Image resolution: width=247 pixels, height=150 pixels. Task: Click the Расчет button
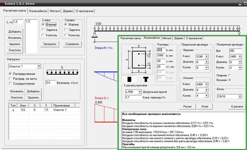tap(187, 107)
